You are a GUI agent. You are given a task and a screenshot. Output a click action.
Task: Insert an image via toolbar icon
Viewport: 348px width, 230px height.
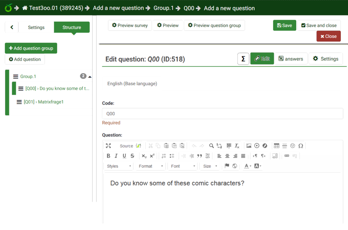249,146
